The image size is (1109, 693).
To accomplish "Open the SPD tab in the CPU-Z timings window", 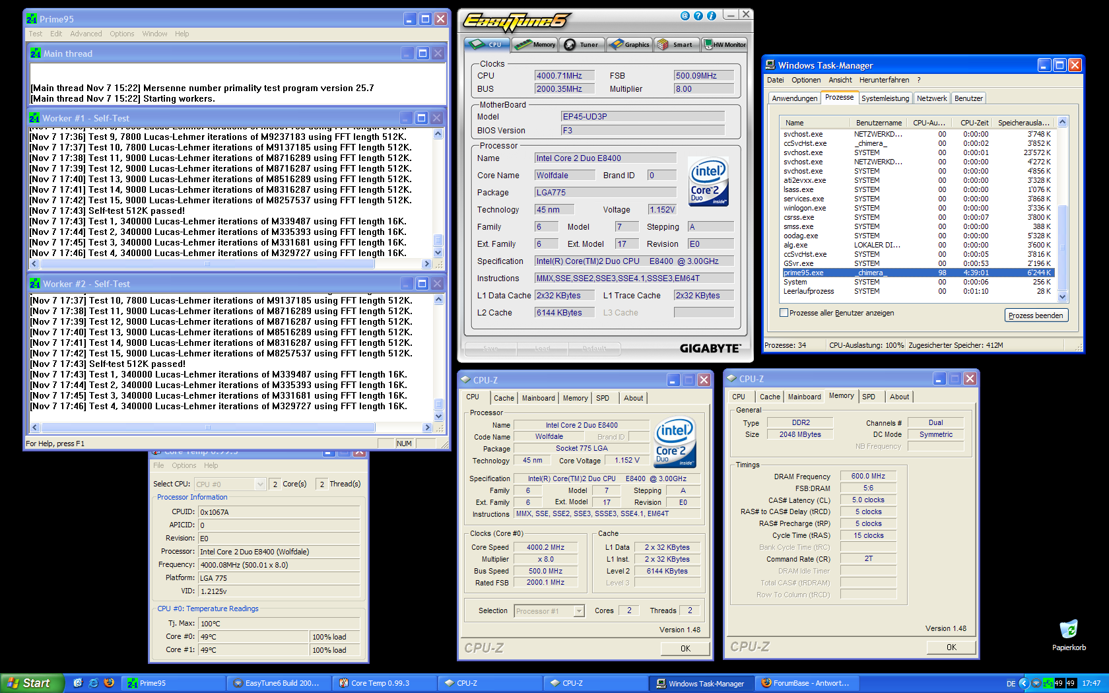I will (x=869, y=397).
